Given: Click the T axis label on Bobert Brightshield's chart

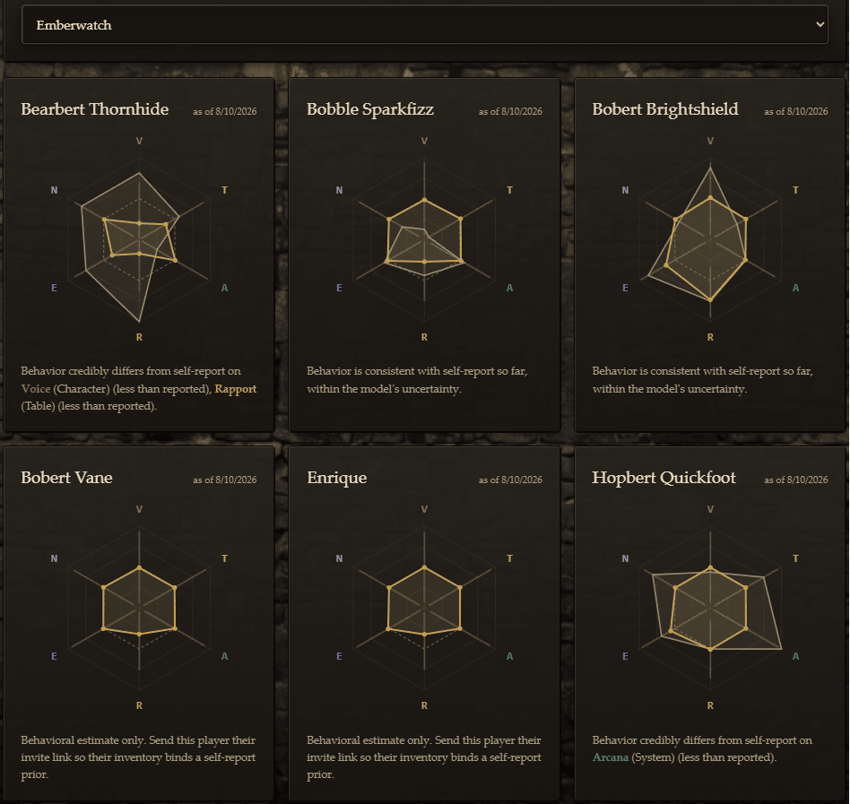Looking at the screenshot, I should [x=796, y=190].
